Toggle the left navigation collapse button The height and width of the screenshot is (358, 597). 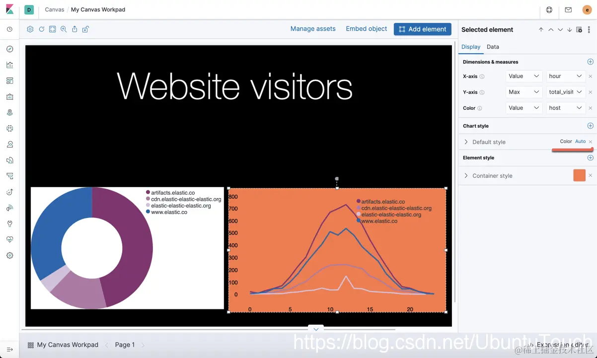coord(9,350)
